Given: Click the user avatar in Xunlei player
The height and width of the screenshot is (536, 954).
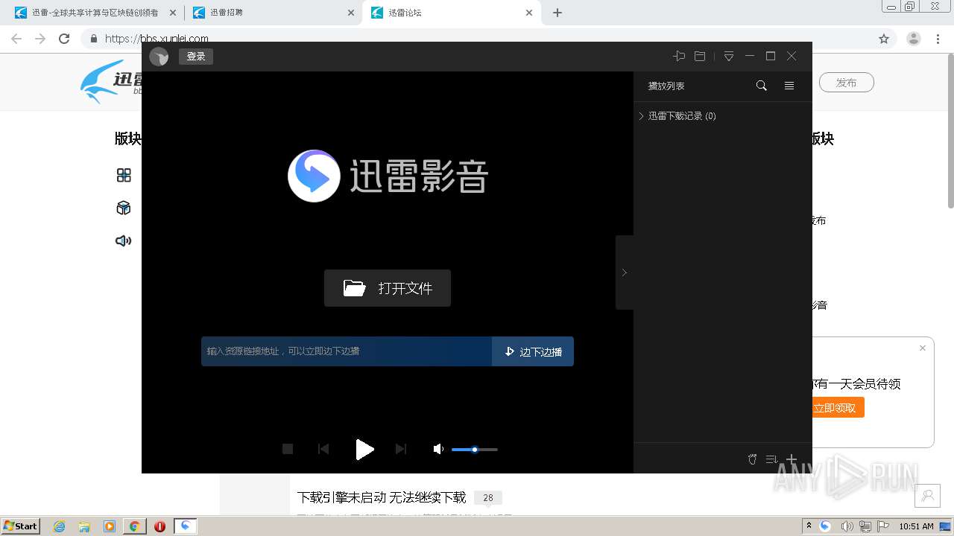Looking at the screenshot, I should 159,57.
